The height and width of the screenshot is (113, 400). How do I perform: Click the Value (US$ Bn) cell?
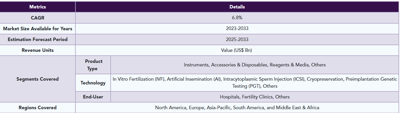(x=237, y=50)
